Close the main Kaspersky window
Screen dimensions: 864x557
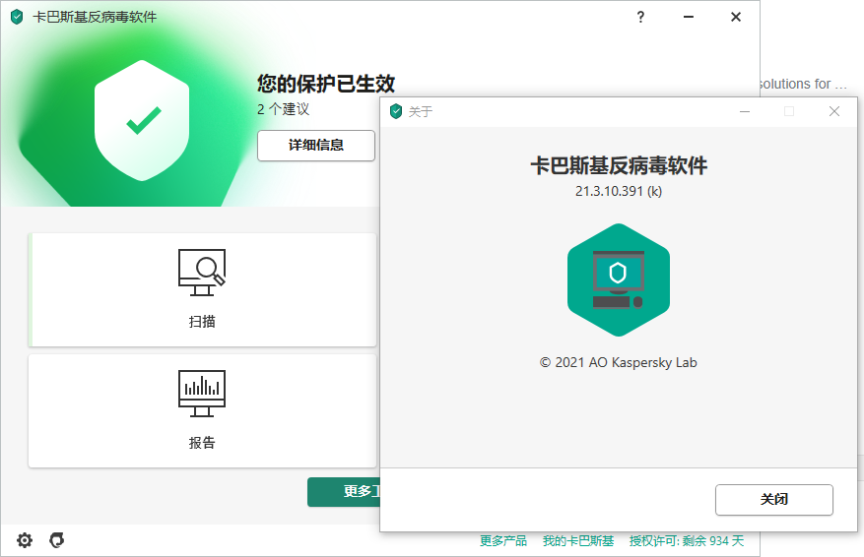[736, 17]
